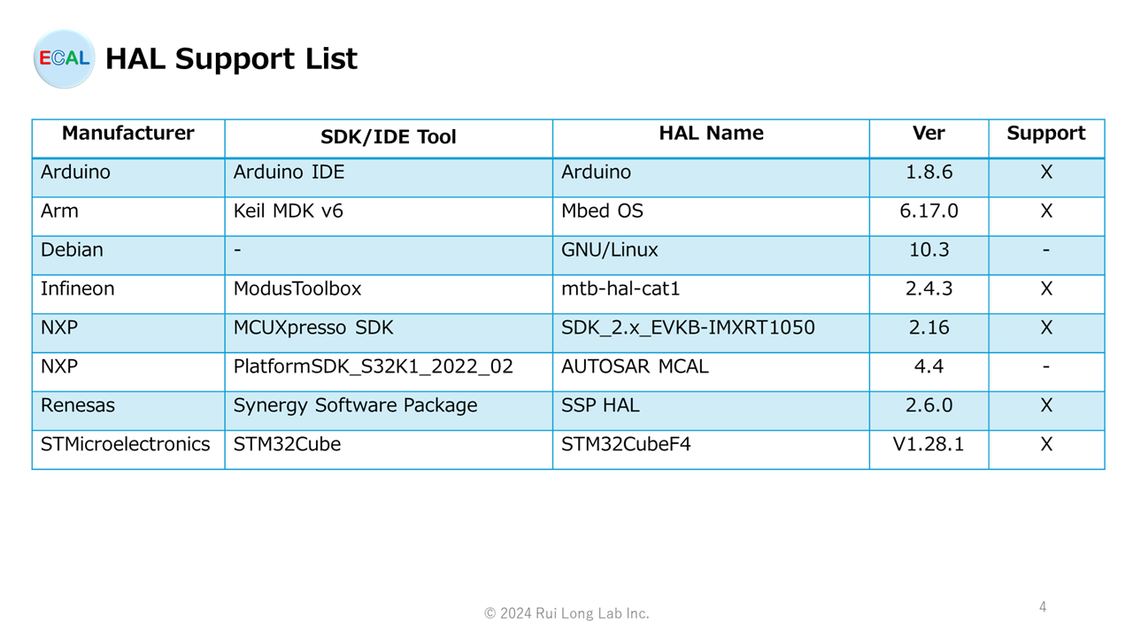Click the 'SDK/IDE Tool' column header

coord(389,139)
